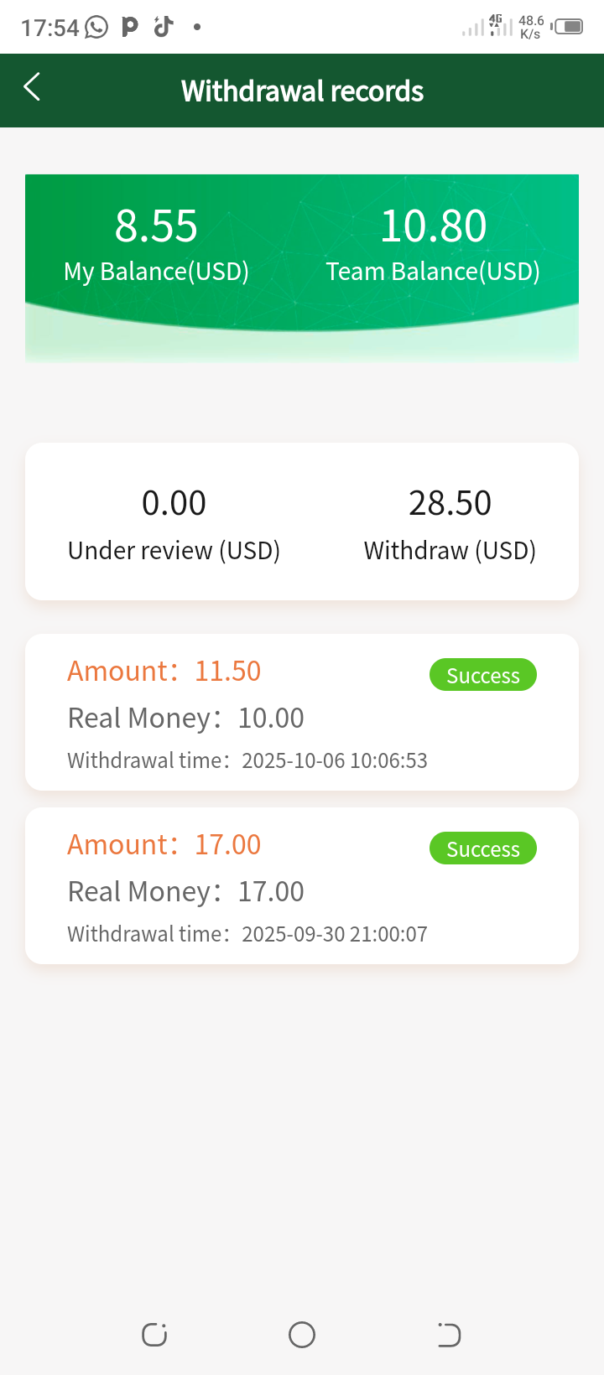
Task: Tap the Under review (USD) amount
Action: pyautogui.click(x=174, y=503)
